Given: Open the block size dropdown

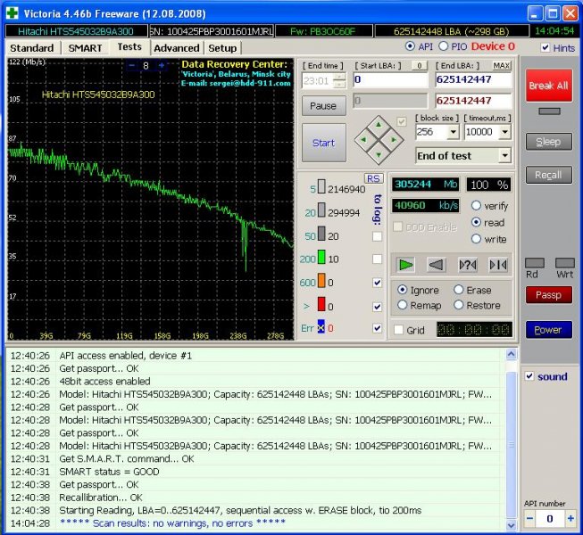Looking at the screenshot, I should tap(454, 132).
